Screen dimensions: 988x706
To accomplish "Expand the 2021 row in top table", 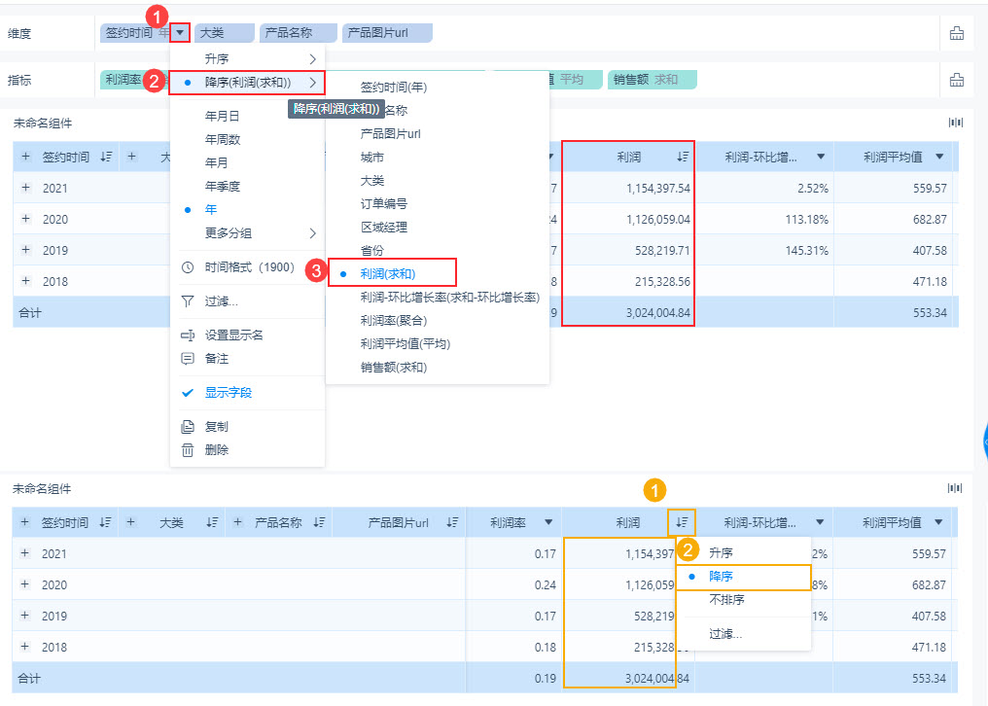I will 25,188.
